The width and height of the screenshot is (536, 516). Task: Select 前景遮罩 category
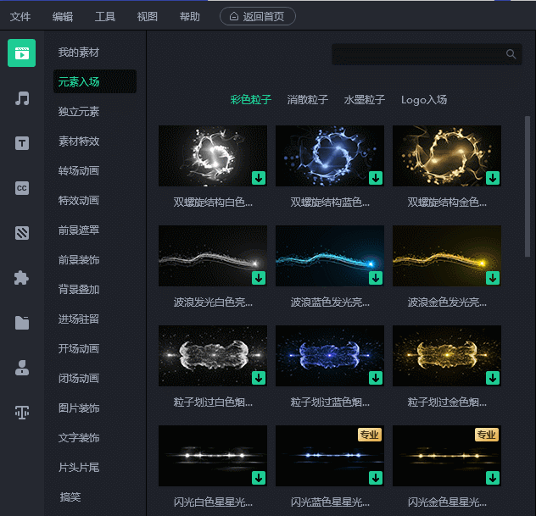79,230
